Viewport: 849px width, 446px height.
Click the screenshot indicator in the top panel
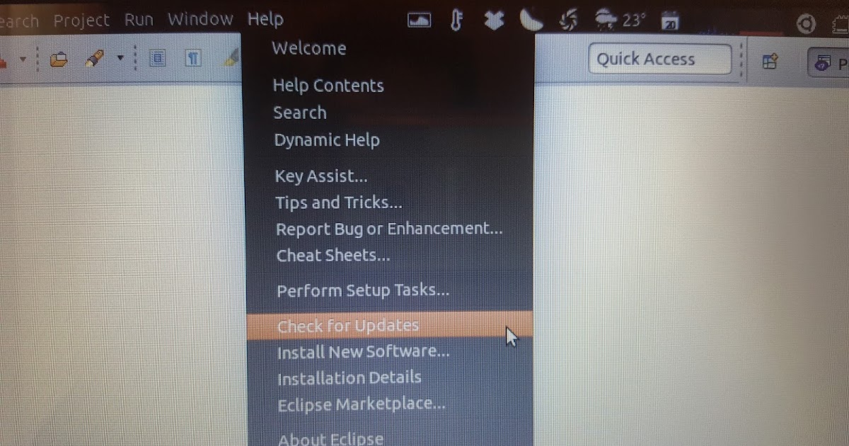tap(419, 21)
